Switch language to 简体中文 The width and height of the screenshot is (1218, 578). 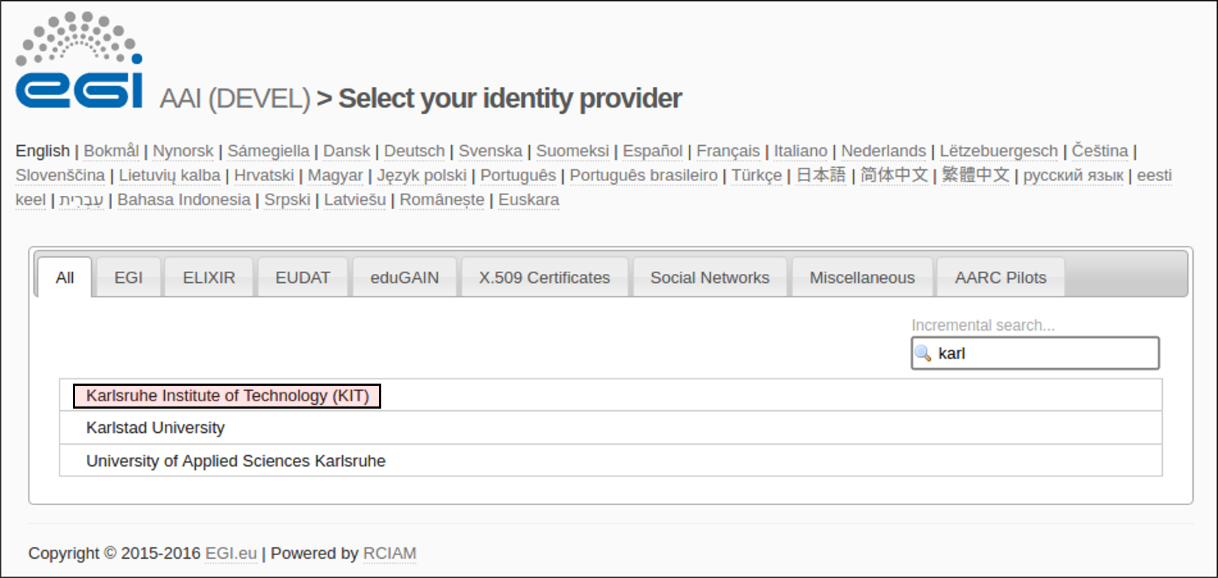pos(894,175)
